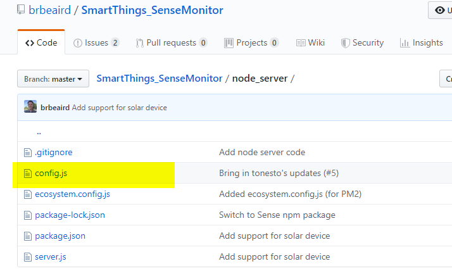Open the Wiki tab
Screen dimensions: 452x278
pos(310,42)
